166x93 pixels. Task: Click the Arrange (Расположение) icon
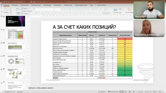(129, 10)
